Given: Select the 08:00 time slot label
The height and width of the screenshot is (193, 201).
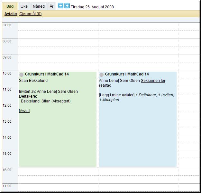Looking at the screenshot, I should [7, 41].
